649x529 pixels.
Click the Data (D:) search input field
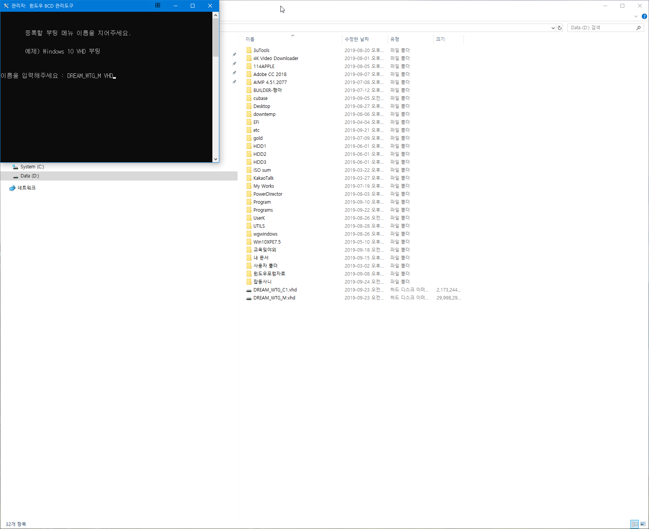coord(601,28)
